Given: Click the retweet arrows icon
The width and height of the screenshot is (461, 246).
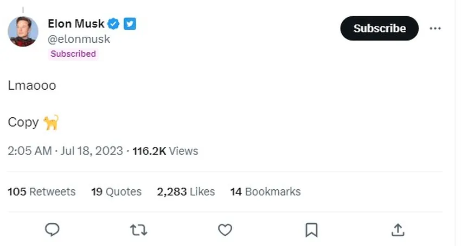Looking at the screenshot, I should (139, 230).
